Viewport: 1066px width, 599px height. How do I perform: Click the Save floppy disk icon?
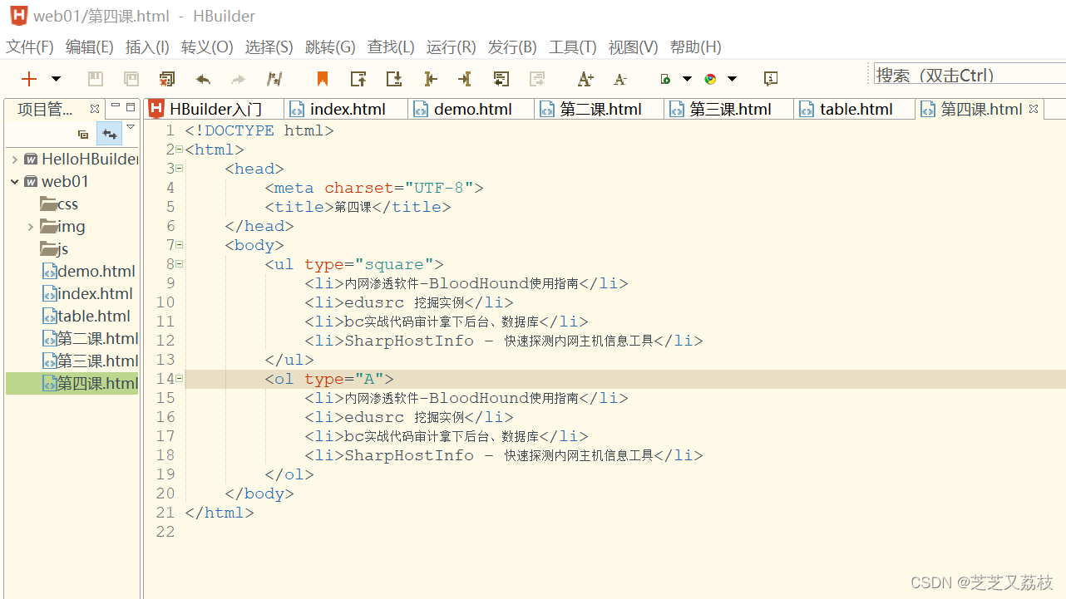click(x=96, y=79)
